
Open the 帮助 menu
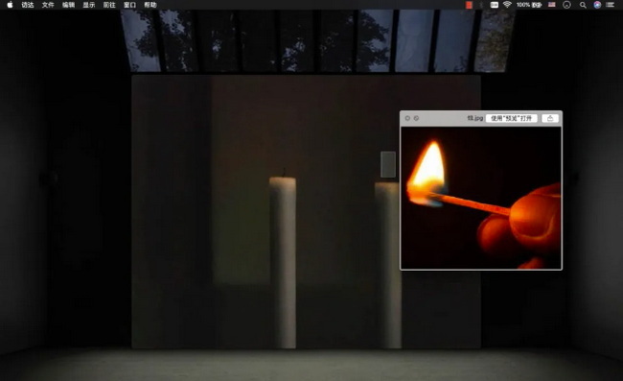point(150,5)
